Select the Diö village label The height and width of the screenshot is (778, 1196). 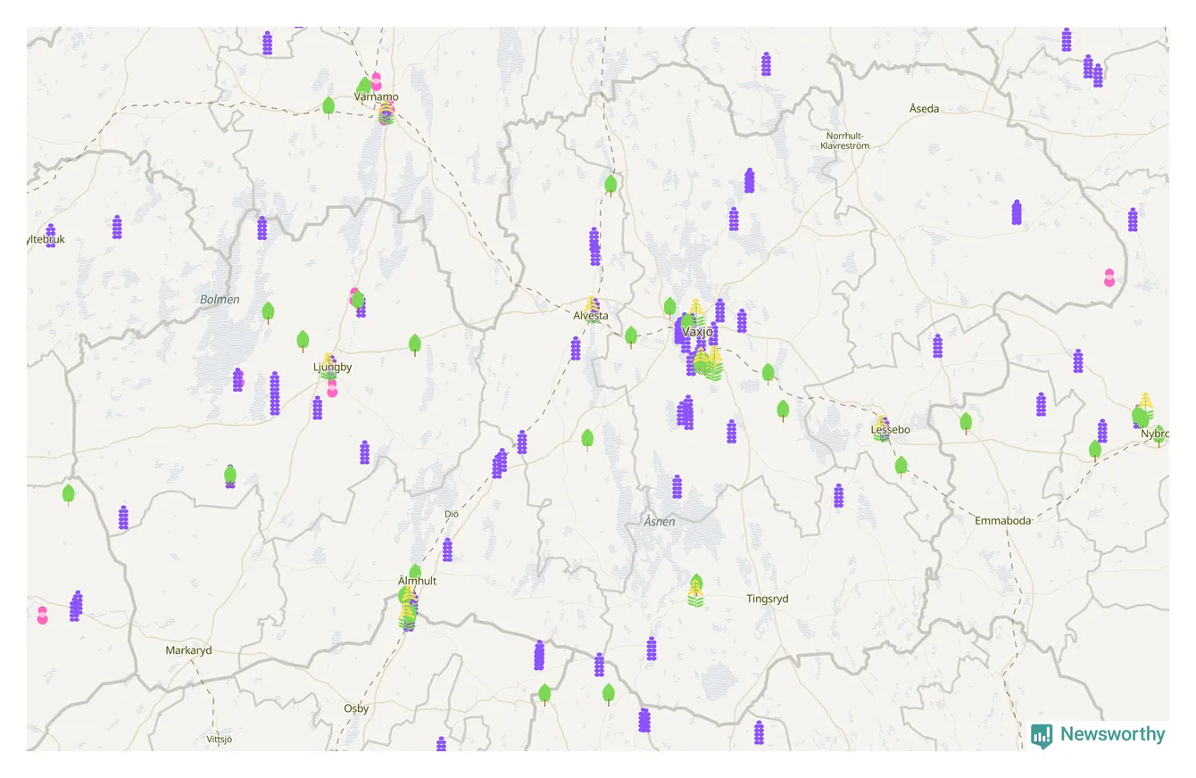pos(452,514)
